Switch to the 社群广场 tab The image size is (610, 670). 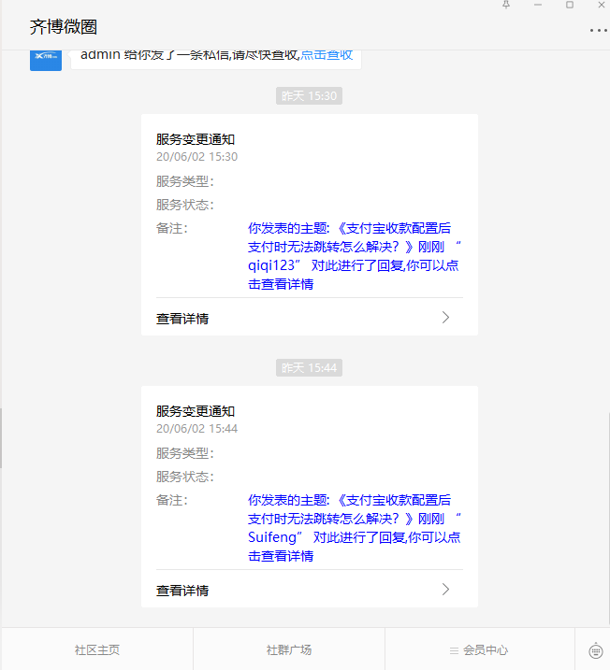tap(289, 650)
